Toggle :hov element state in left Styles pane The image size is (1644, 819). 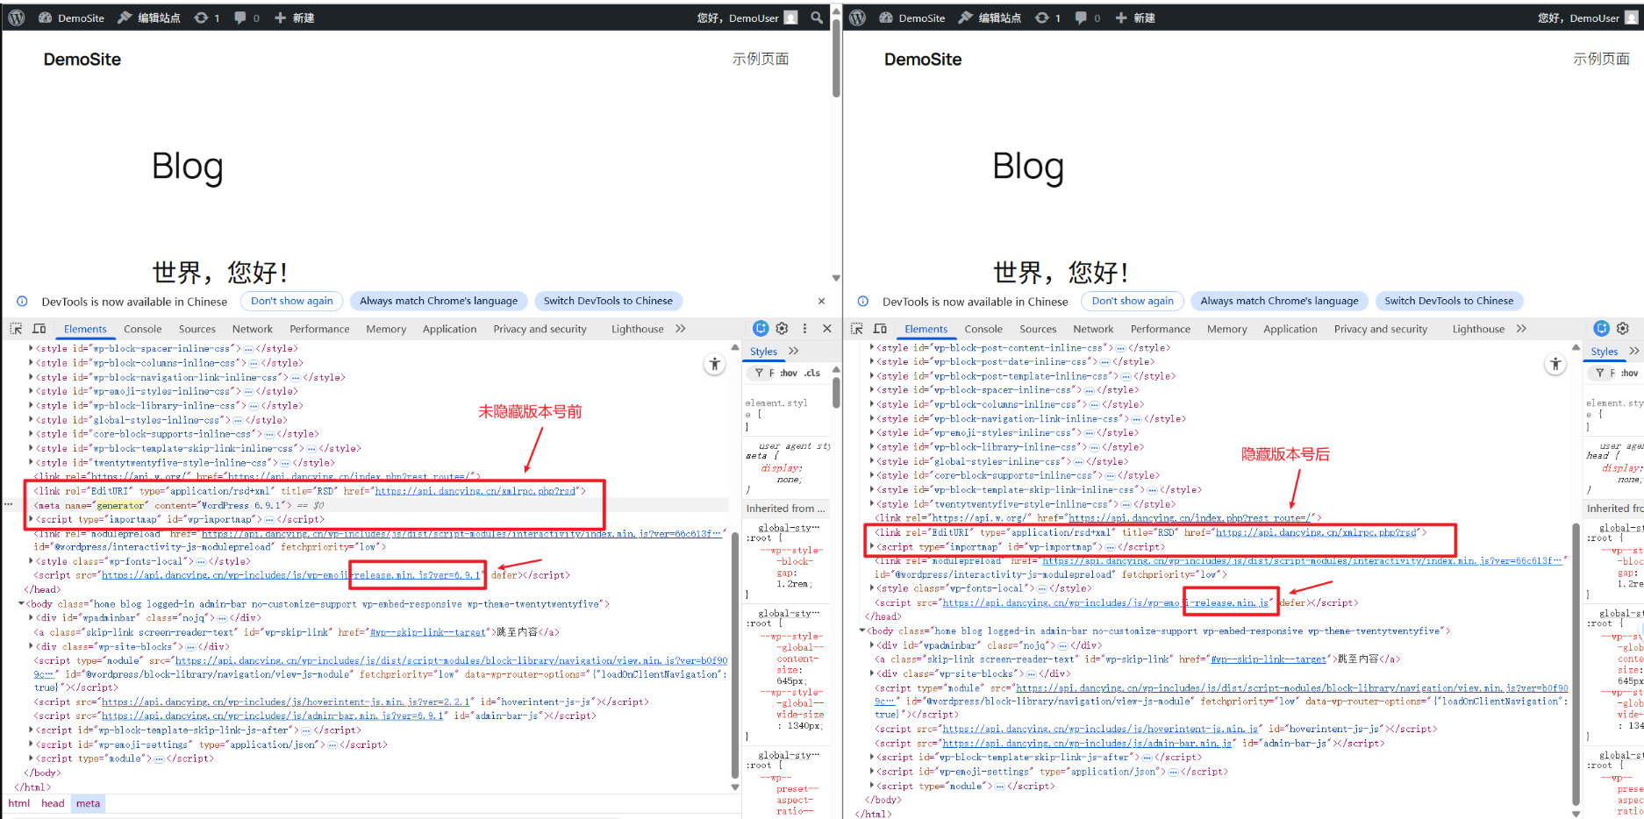(789, 373)
